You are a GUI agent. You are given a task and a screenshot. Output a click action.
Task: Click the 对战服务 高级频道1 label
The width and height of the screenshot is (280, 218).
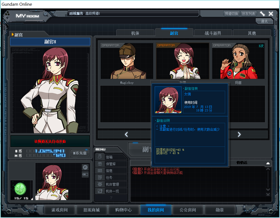click(85, 13)
